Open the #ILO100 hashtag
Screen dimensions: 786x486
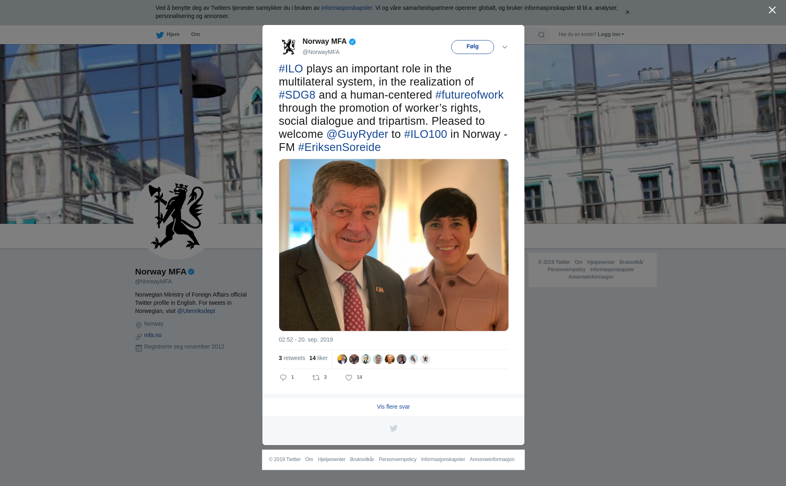point(425,134)
